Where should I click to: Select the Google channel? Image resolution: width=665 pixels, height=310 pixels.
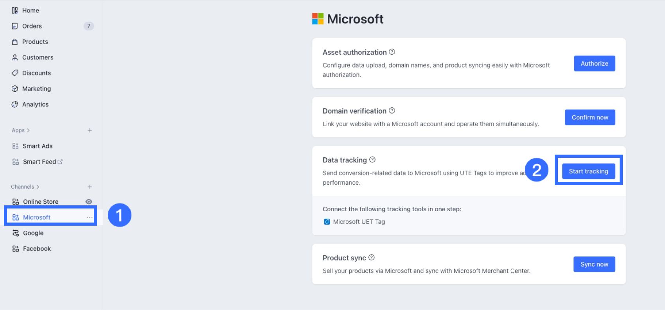33,233
